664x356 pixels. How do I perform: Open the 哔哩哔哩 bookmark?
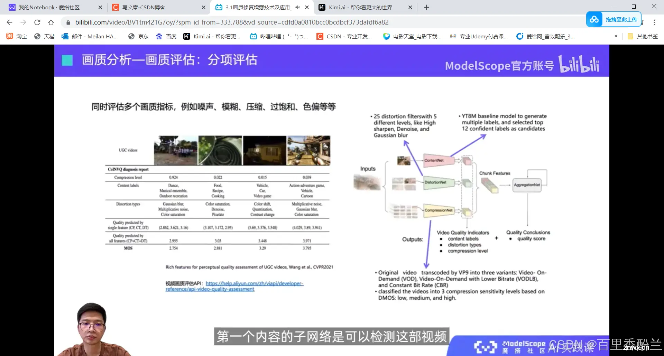pyautogui.click(x=279, y=36)
